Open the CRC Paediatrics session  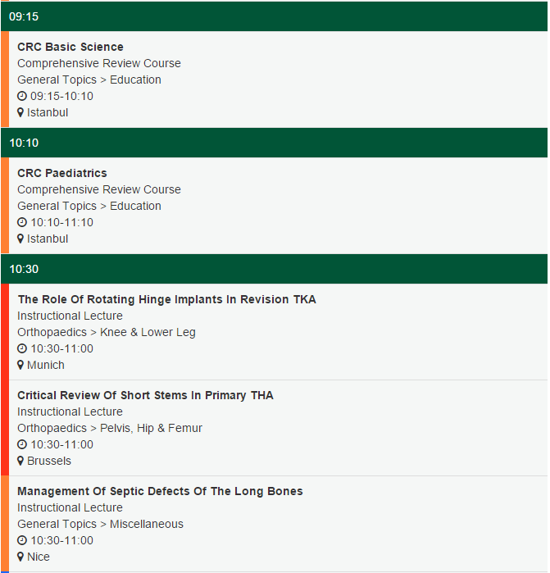coord(62,173)
